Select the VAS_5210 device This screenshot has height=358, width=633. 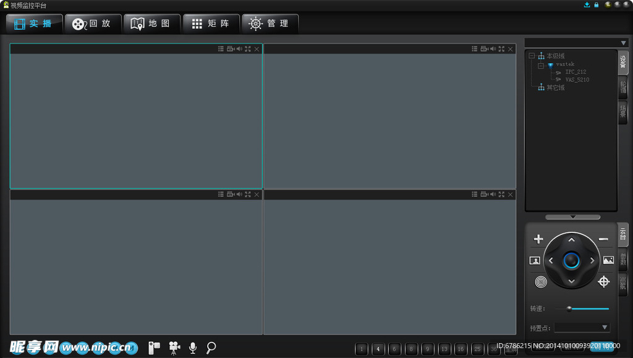tap(577, 80)
